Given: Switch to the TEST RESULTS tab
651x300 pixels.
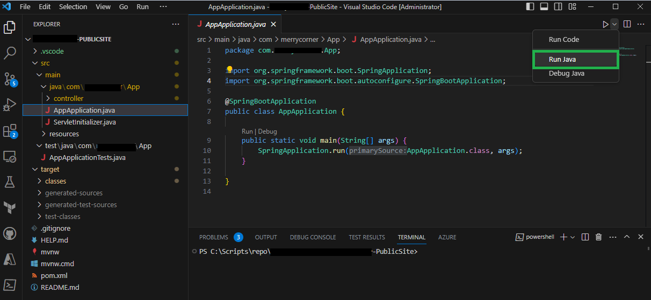Looking at the screenshot, I should tap(367, 237).
